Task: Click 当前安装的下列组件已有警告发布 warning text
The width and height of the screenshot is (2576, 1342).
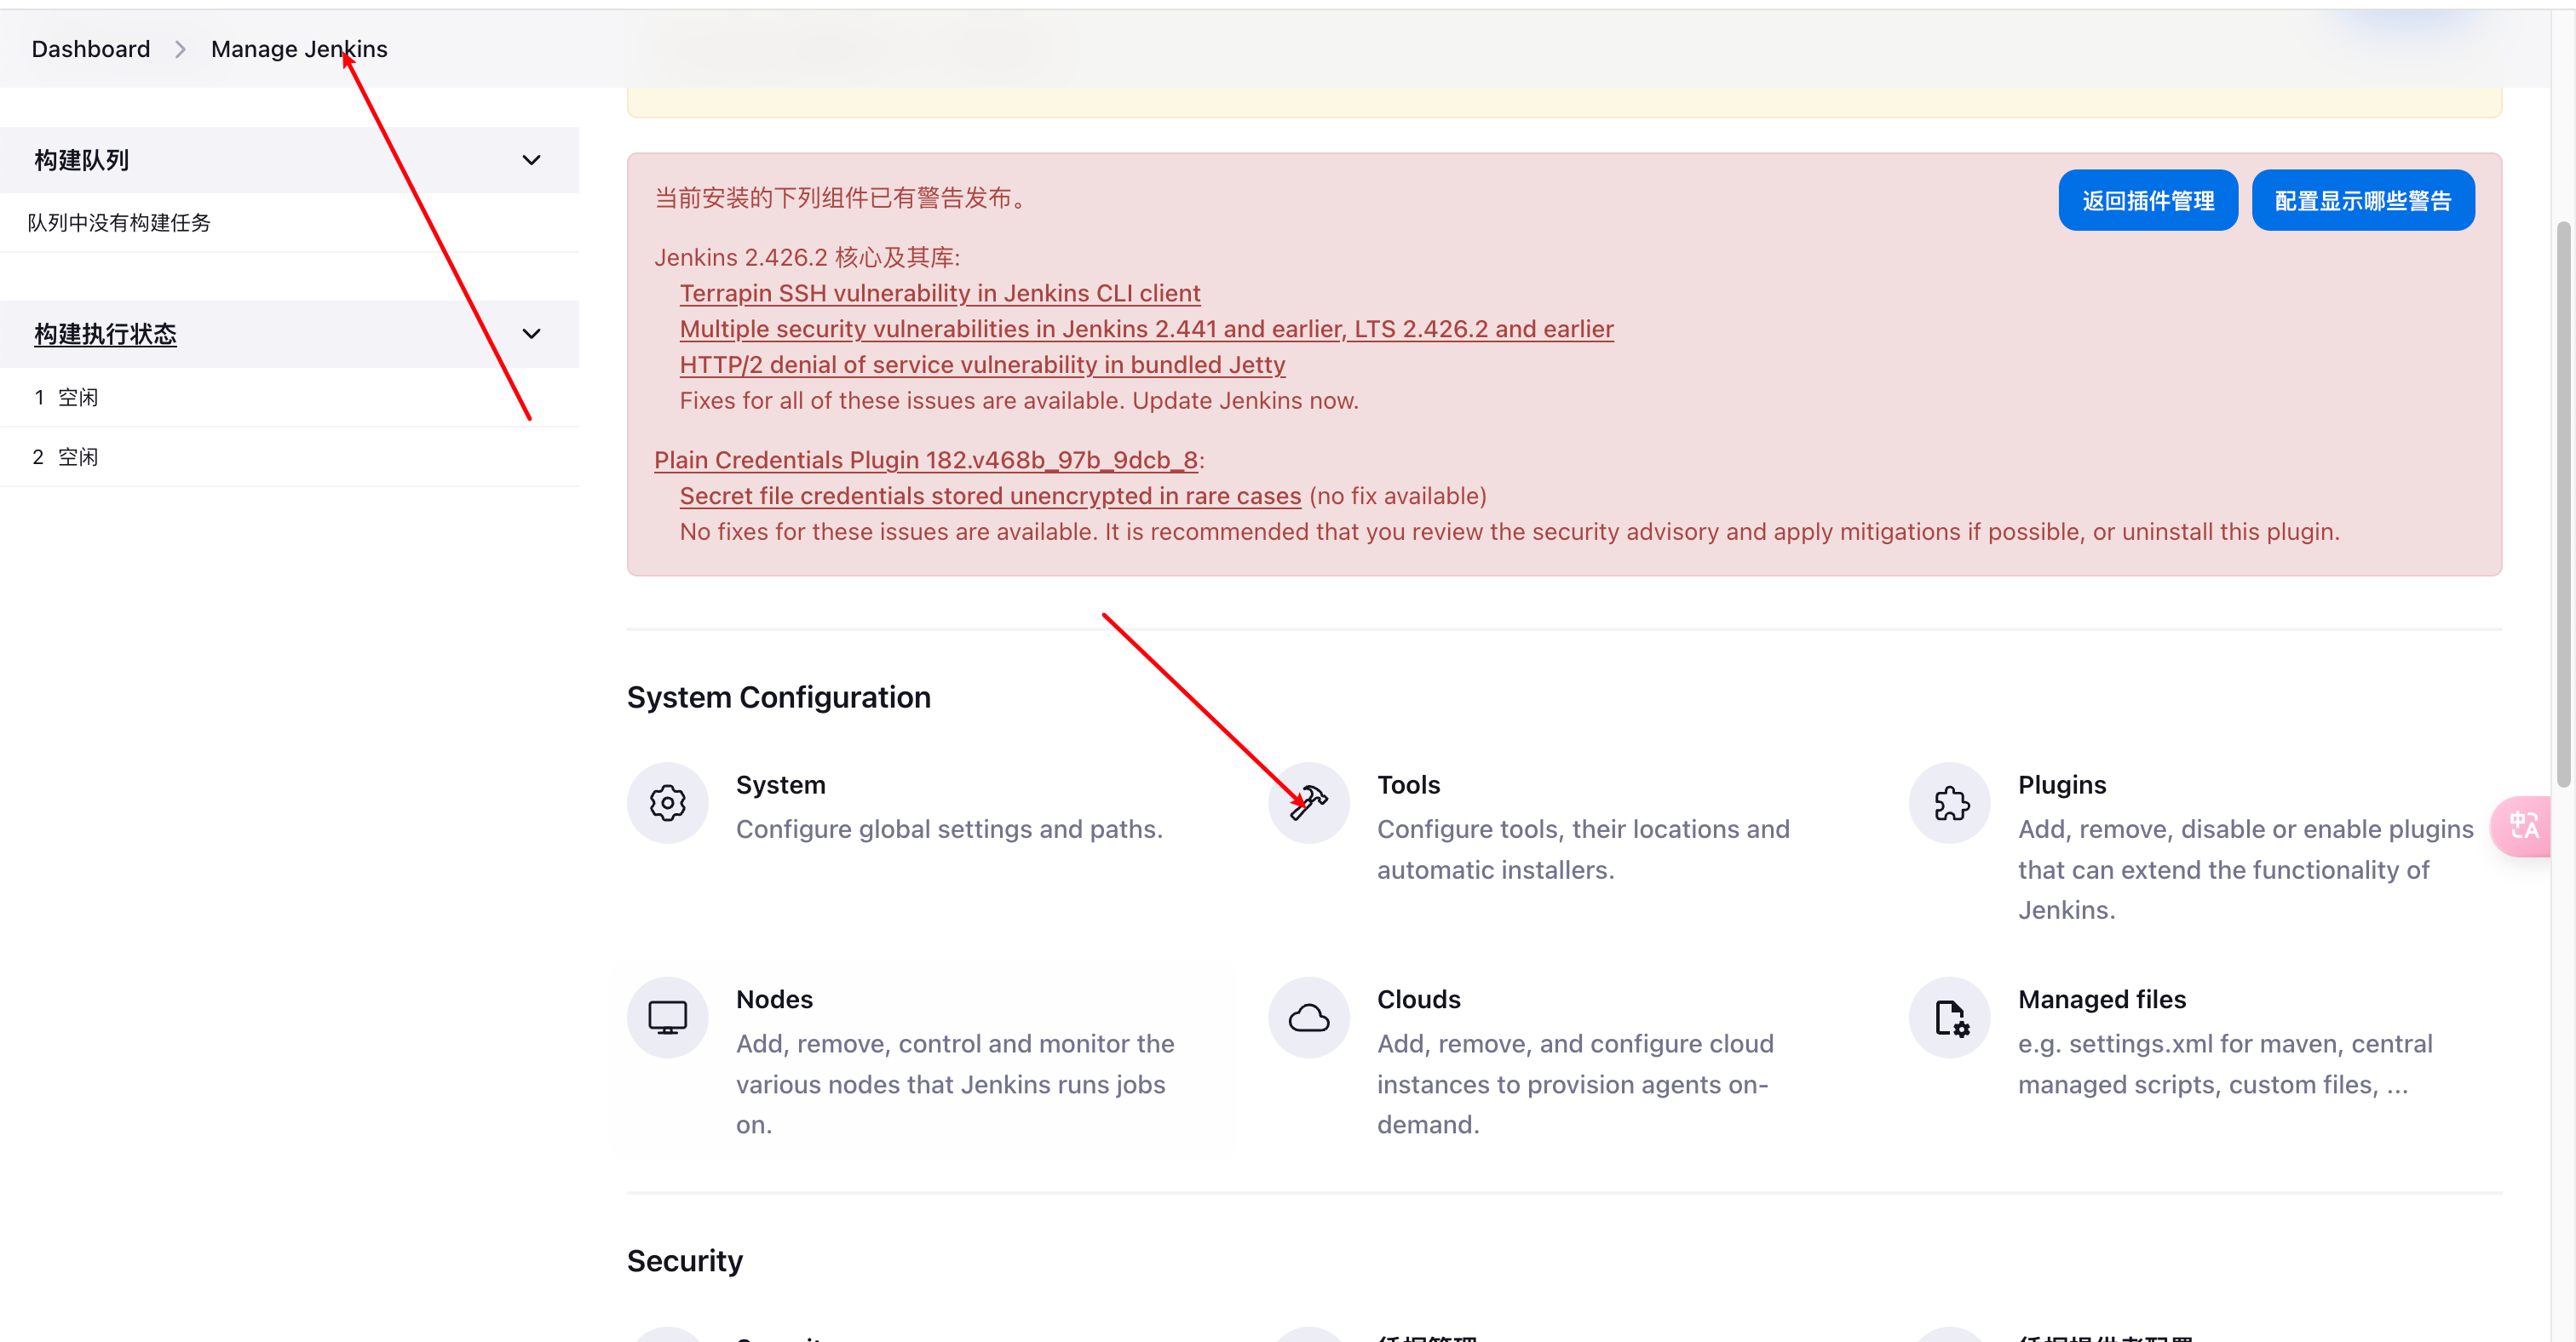Action: (843, 198)
